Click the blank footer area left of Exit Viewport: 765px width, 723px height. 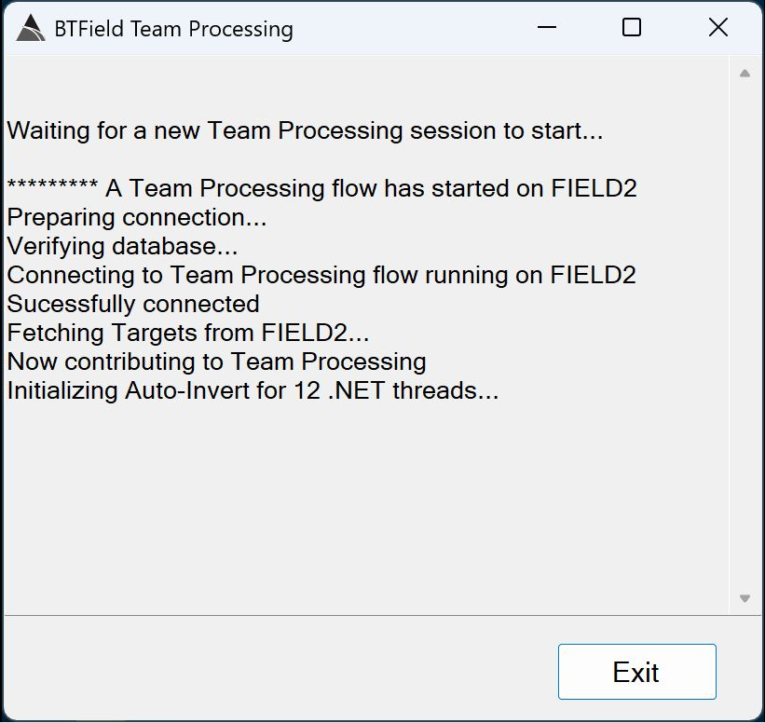tap(280, 671)
